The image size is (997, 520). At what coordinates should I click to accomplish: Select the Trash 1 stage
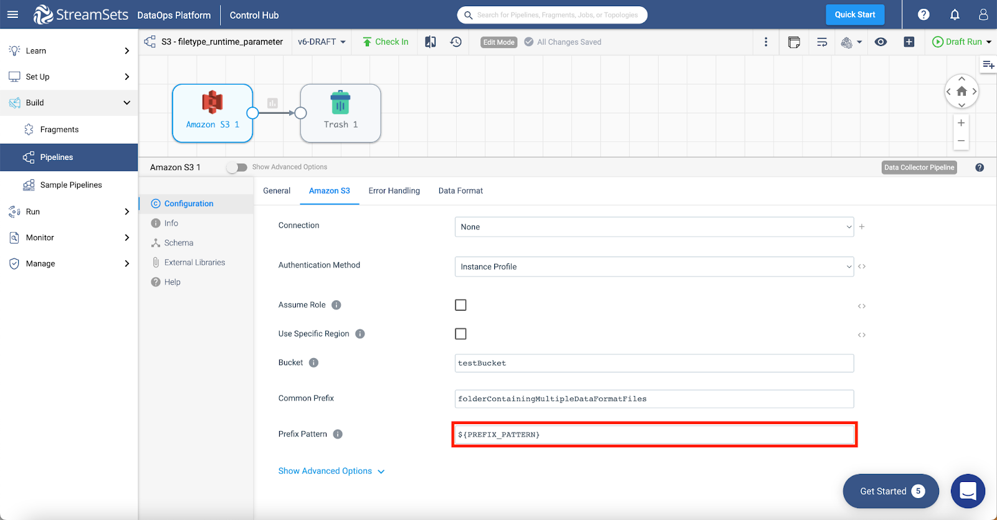coord(340,113)
